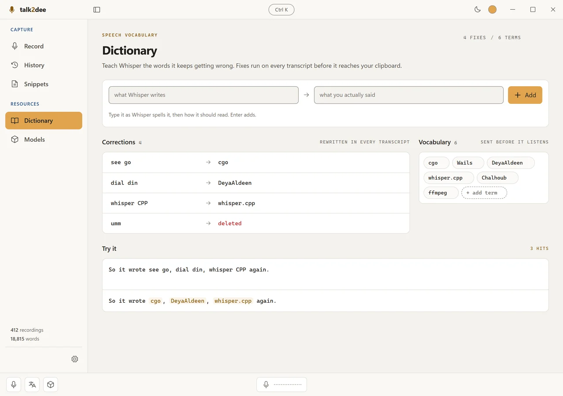The width and height of the screenshot is (563, 396).
Task: Click the 'ffmpeg' vocabulary chip
Action: tap(441, 193)
